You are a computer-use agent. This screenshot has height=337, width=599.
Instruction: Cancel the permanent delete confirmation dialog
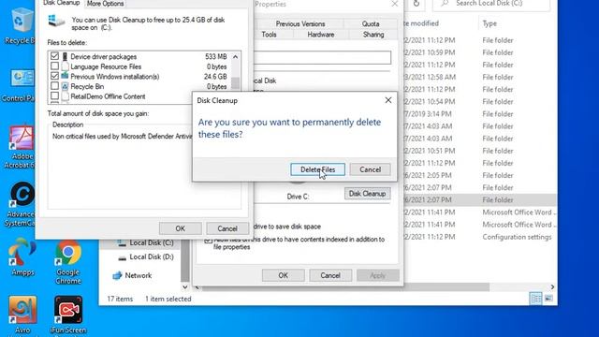(370, 169)
